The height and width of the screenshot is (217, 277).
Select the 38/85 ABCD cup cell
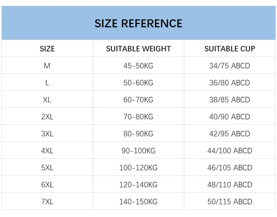click(x=230, y=100)
